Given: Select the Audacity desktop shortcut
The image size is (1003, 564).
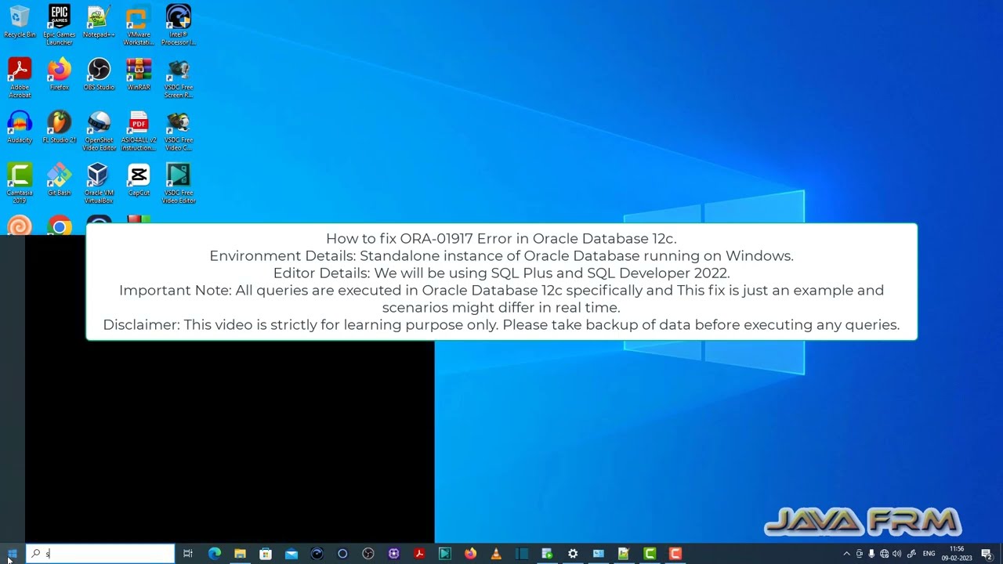Looking at the screenshot, I should tap(20, 127).
